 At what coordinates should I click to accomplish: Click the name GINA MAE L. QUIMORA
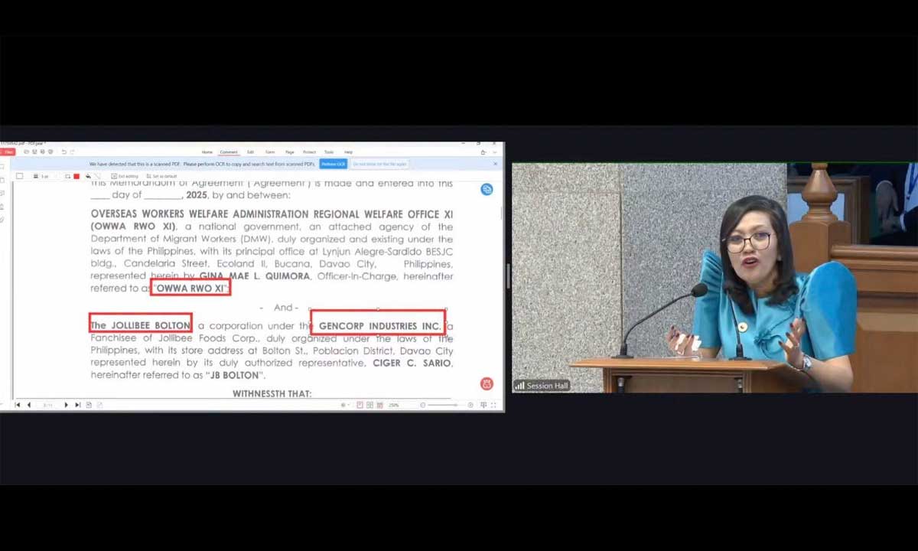tap(255, 276)
